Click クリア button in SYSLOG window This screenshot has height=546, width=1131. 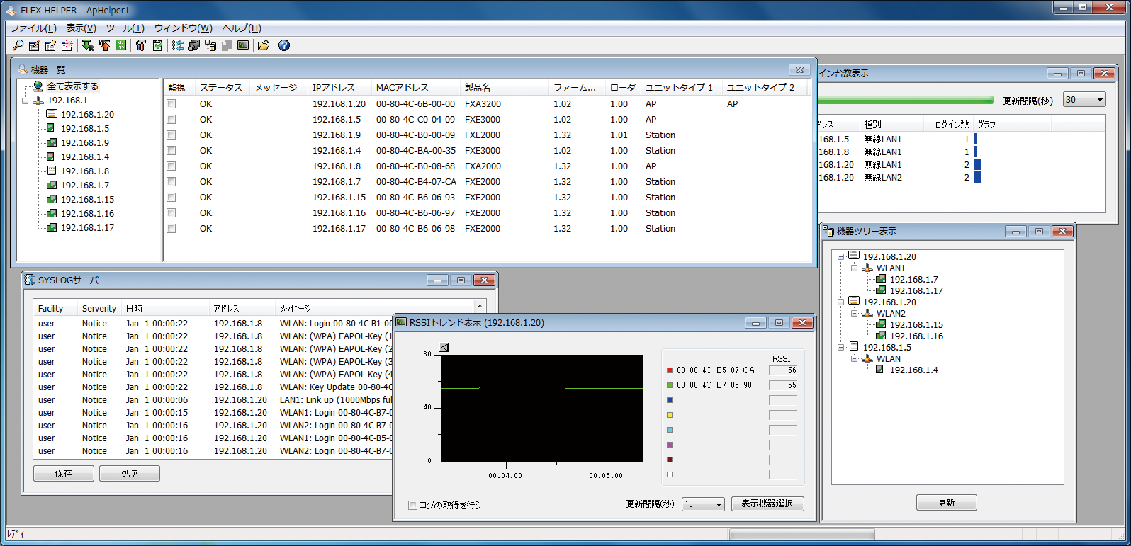[130, 473]
